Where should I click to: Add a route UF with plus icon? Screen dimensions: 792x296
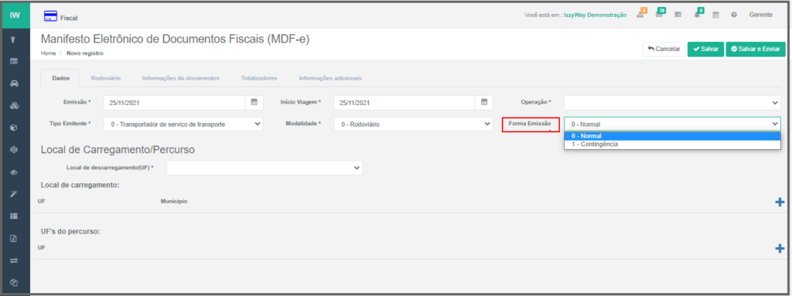780,249
